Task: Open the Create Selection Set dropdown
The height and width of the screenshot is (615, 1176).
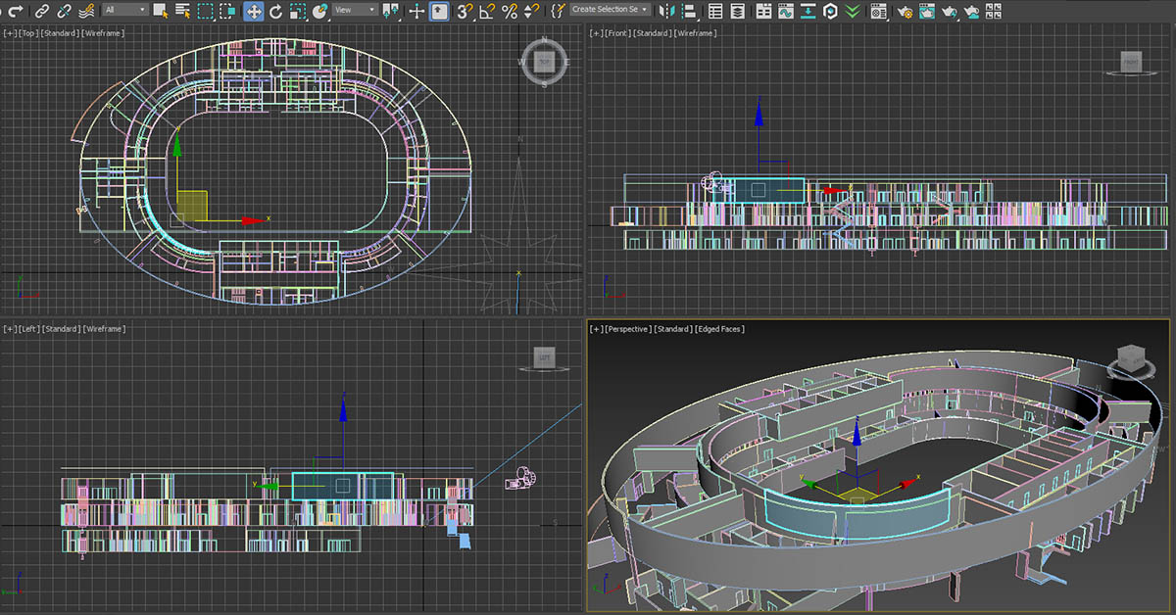Action: [610, 10]
